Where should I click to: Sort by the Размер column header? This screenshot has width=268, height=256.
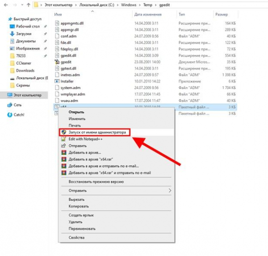222,14
